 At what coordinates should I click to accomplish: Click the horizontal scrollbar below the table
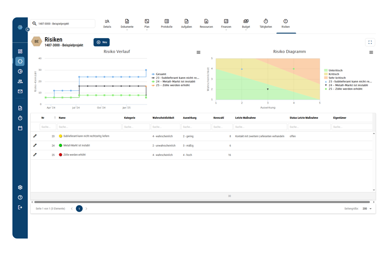[x=202, y=202]
